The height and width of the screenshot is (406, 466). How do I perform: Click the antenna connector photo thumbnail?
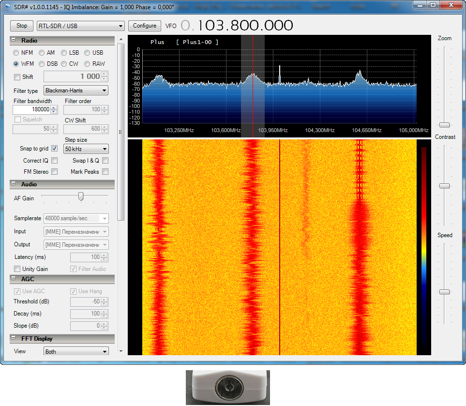pos(227,387)
